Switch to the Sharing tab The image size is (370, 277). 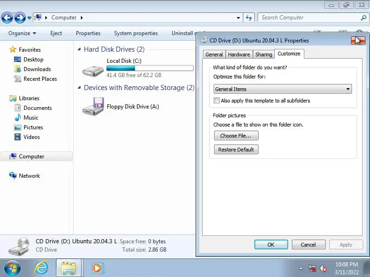pos(264,54)
